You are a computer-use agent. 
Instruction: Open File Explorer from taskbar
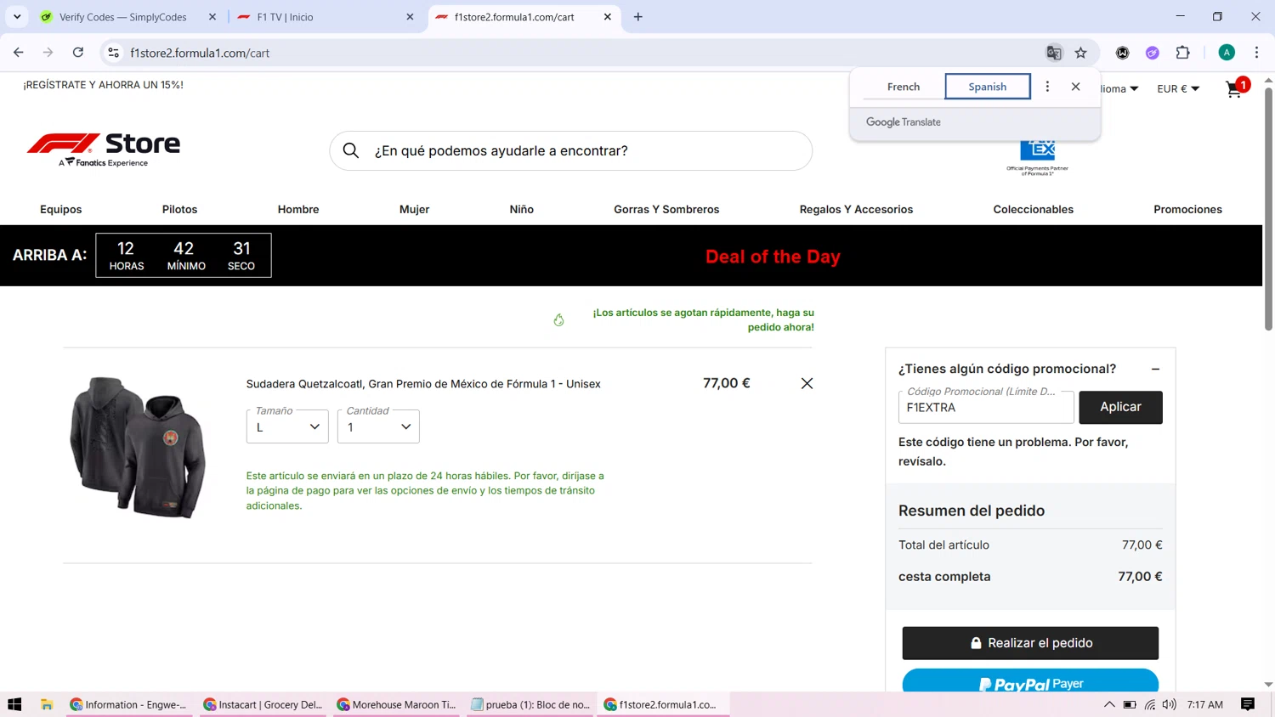coord(47,704)
